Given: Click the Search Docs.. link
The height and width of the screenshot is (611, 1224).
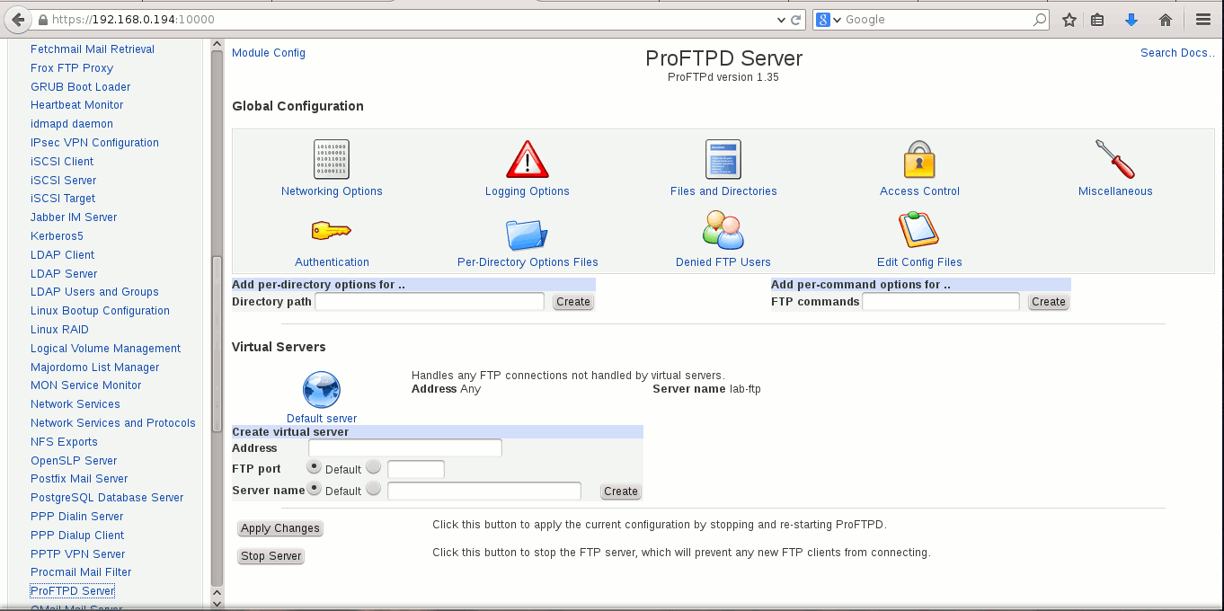Looking at the screenshot, I should point(1177,53).
